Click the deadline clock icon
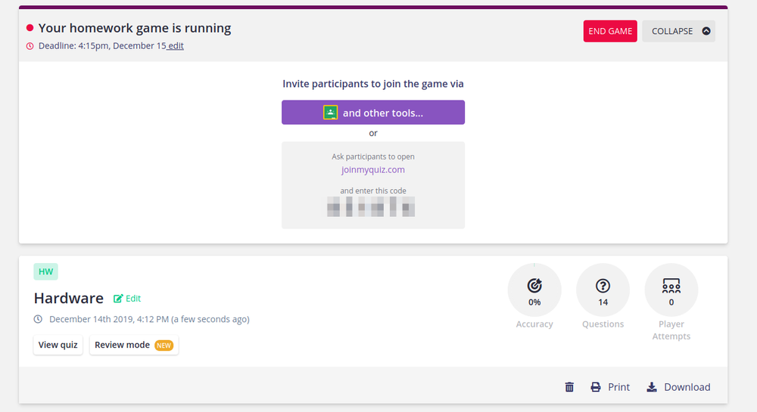The image size is (757, 412). pyautogui.click(x=30, y=46)
